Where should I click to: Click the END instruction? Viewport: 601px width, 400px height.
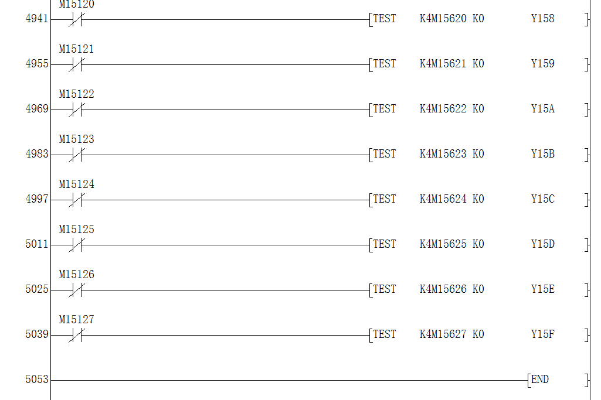[539, 380]
